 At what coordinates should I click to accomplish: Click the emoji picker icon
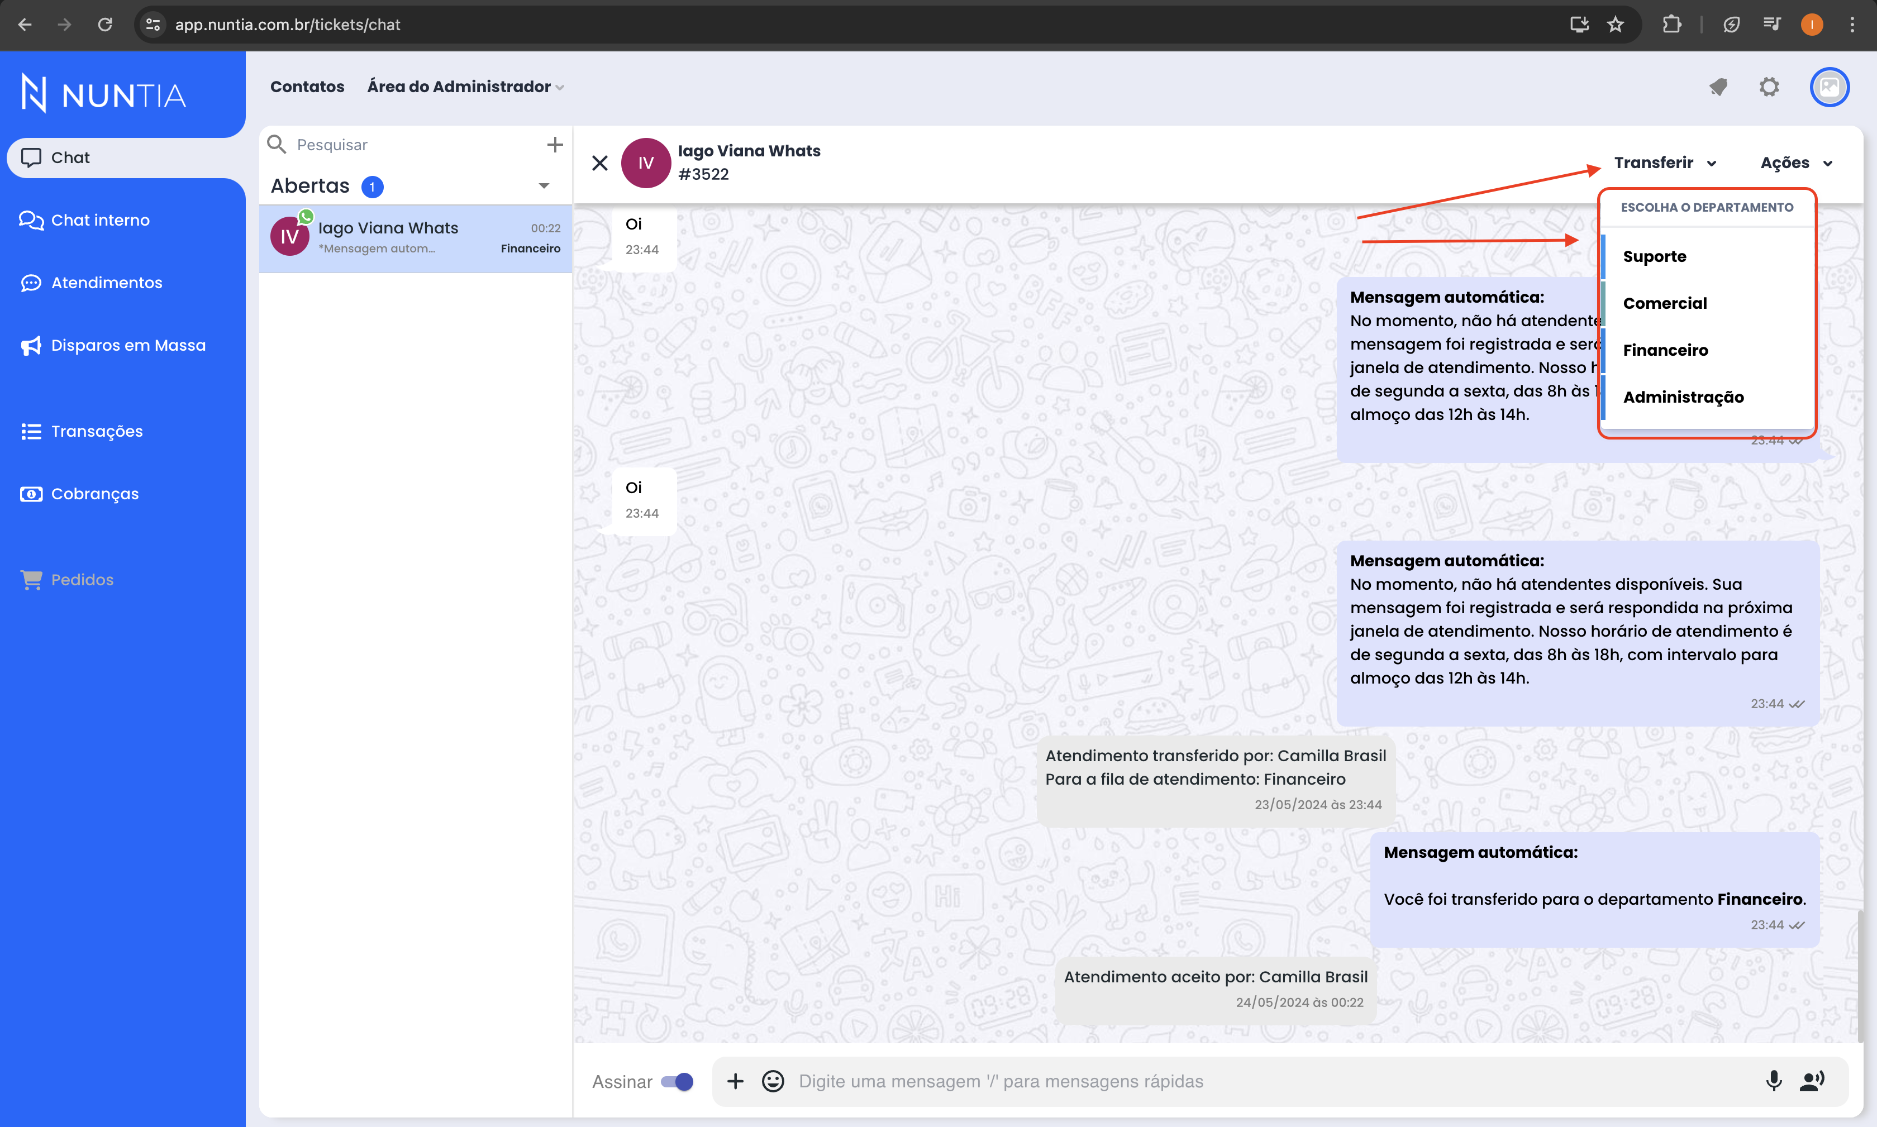[774, 1080]
